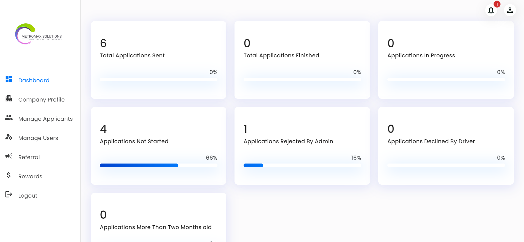524x242 pixels.
Task: Click the Applications Declined By Driver card
Action: pos(446,146)
